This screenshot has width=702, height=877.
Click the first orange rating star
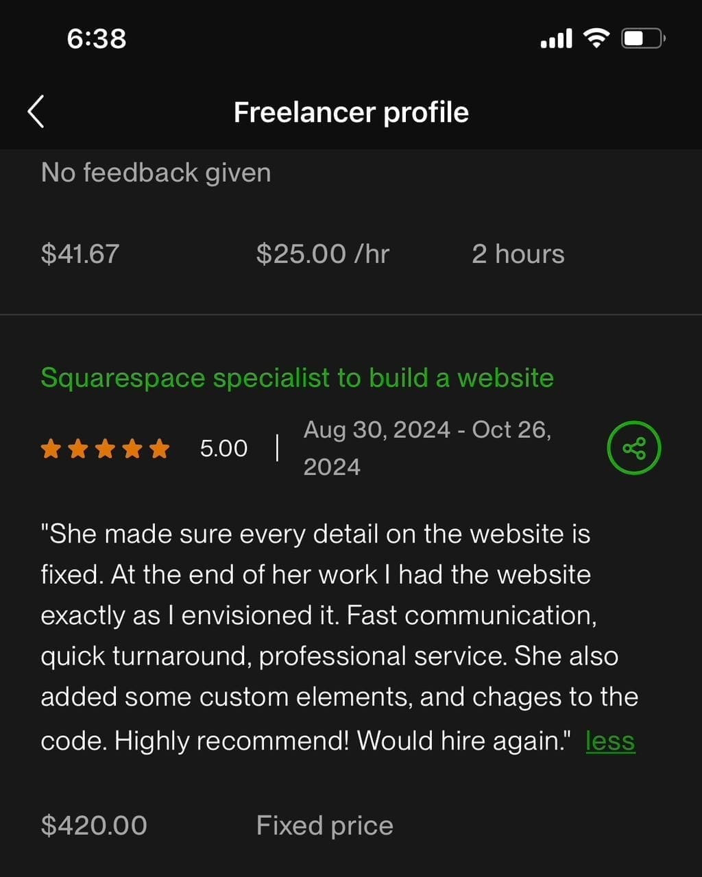point(50,449)
